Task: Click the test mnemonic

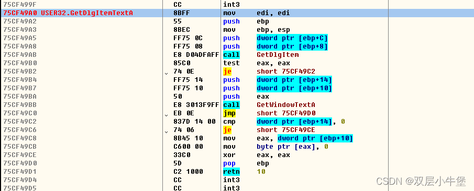Action: click(x=232, y=63)
